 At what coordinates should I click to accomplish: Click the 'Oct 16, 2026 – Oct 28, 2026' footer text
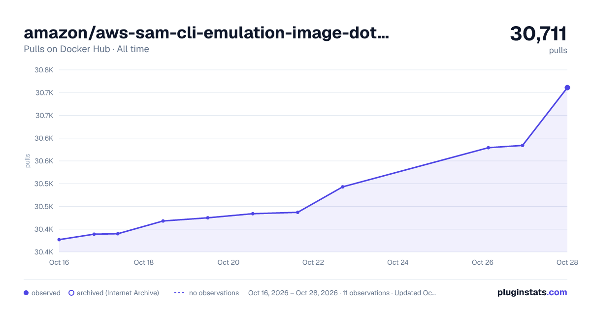tap(293, 293)
